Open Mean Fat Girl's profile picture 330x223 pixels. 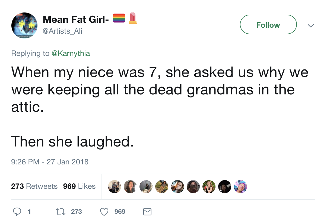pos(24,25)
